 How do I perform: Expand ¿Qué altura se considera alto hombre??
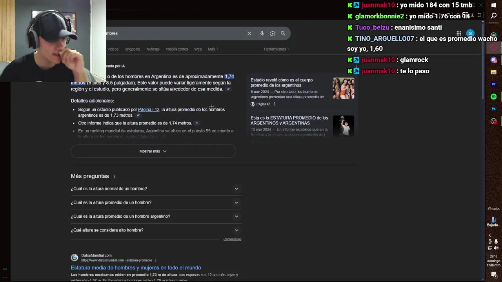click(x=156, y=230)
